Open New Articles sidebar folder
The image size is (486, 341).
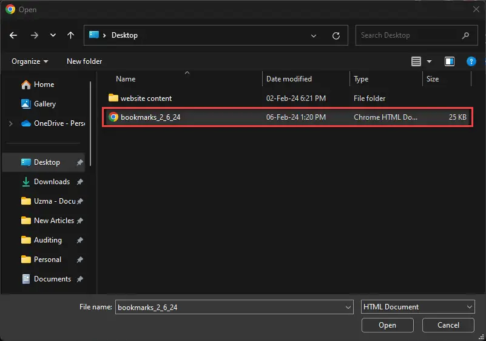coord(47,221)
